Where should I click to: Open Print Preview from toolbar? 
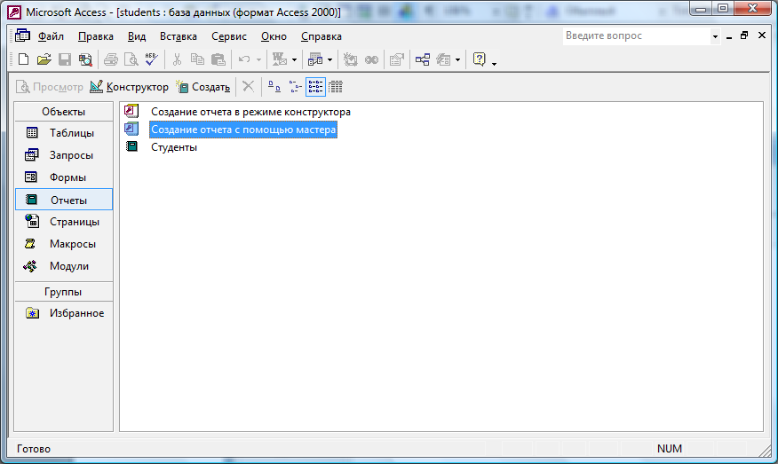pos(131,59)
